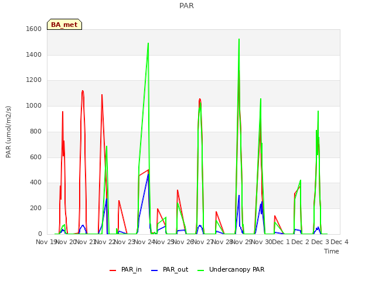Image resolution: width=375 pixels, height=281 pixels.
Task: Click the 600 y-axis tick label
Action: pos(36,157)
